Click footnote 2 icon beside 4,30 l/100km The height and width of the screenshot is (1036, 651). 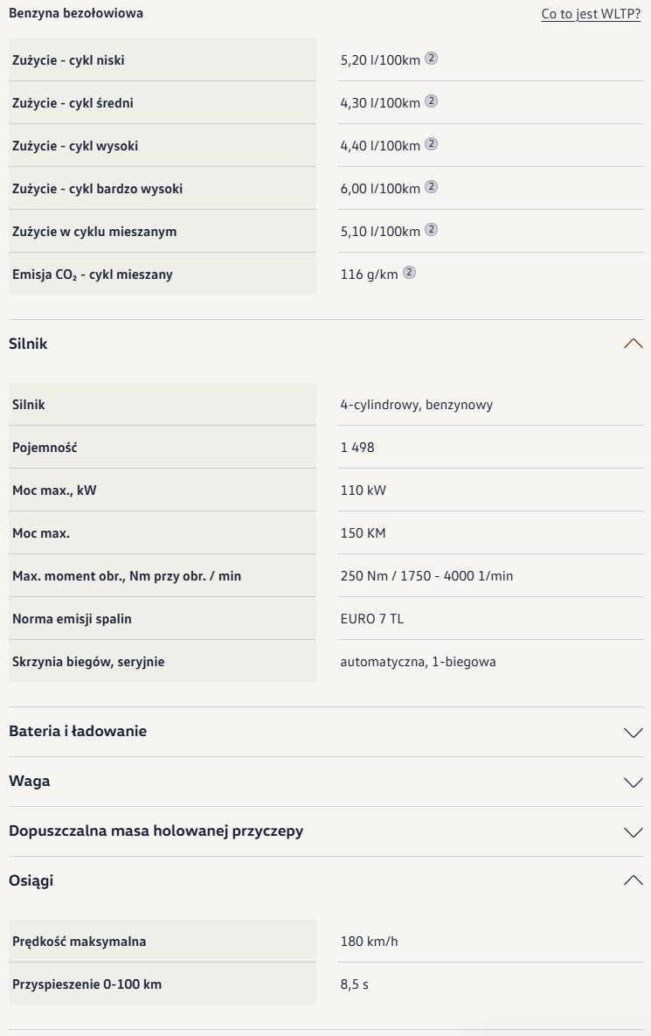[x=431, y=101]
